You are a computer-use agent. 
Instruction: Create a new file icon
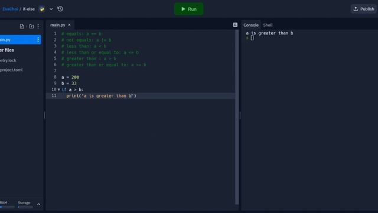point(22,26)
